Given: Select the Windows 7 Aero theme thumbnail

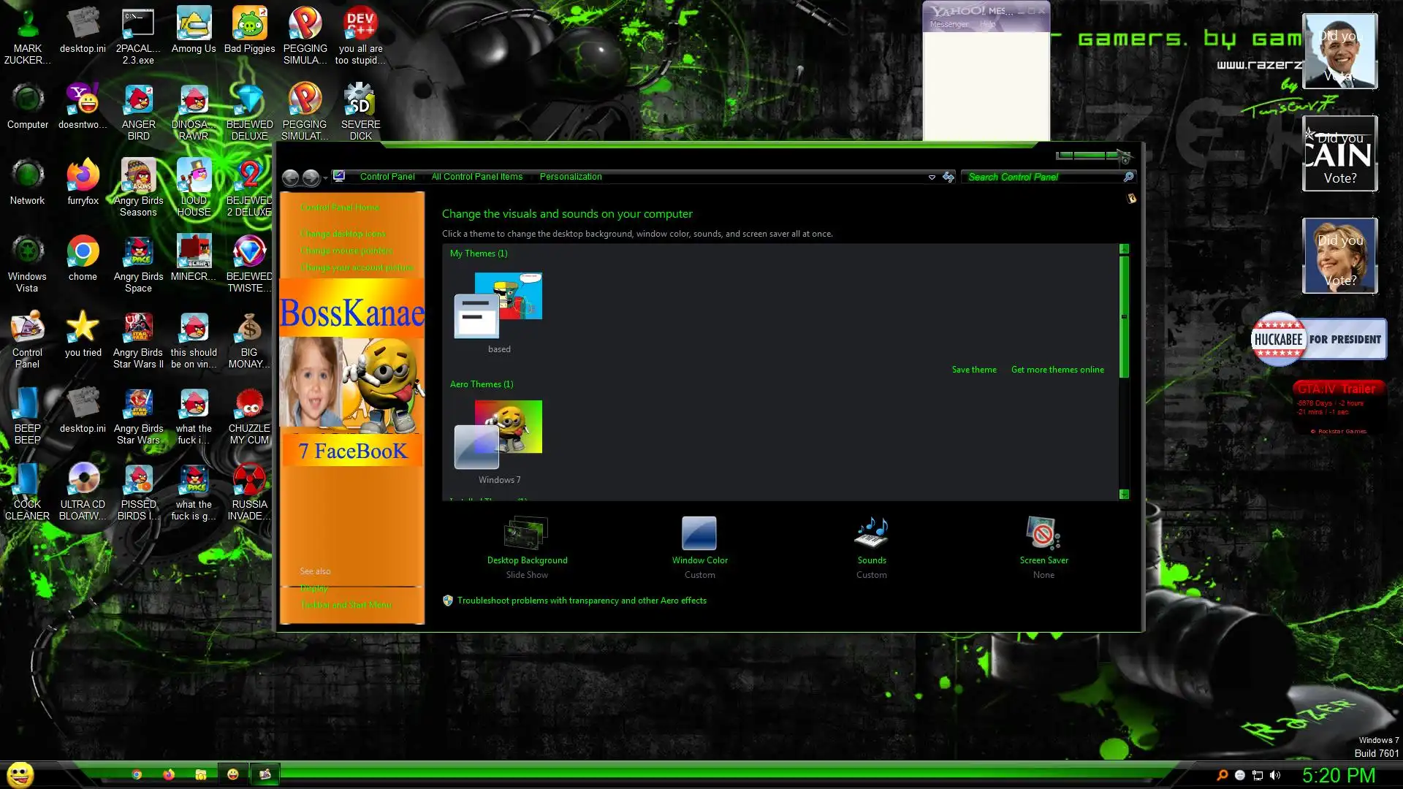Looking at the screenshot, I should [499, 435].
